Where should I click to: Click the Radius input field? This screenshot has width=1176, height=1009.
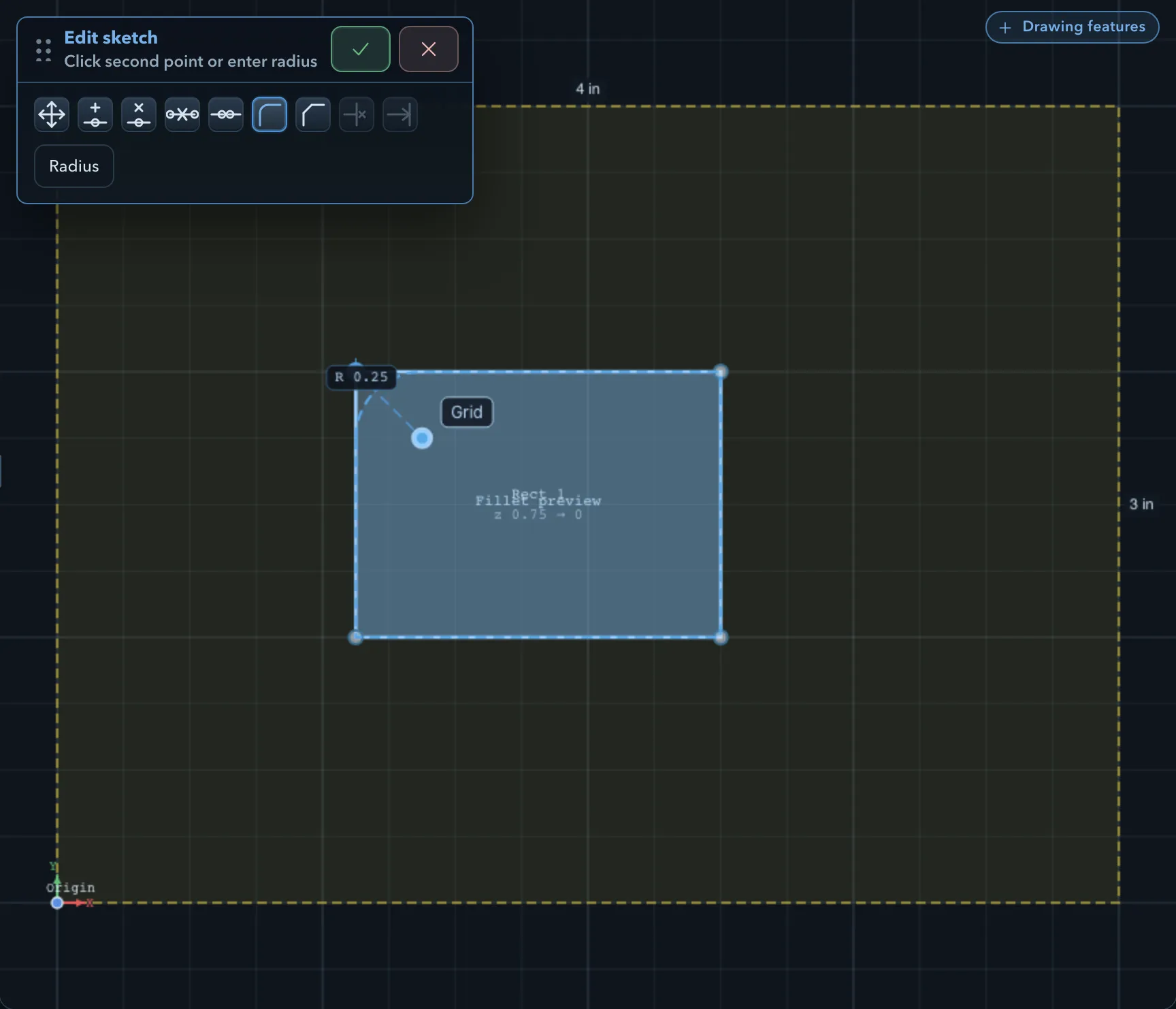pyautogui.click(x=74, y=166)
